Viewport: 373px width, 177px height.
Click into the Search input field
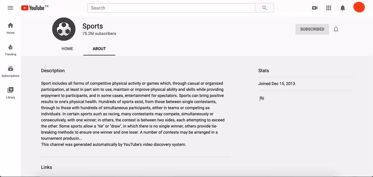pyautogui.click(x=171, y=8)
